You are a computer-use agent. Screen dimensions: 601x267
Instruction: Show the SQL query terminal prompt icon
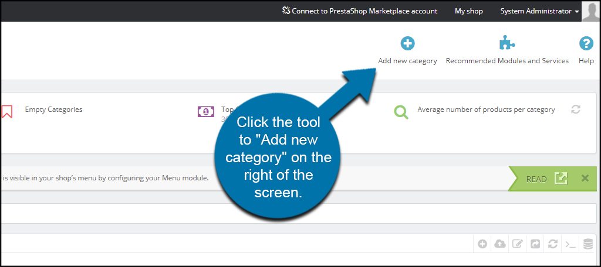[x=570, y=244]
